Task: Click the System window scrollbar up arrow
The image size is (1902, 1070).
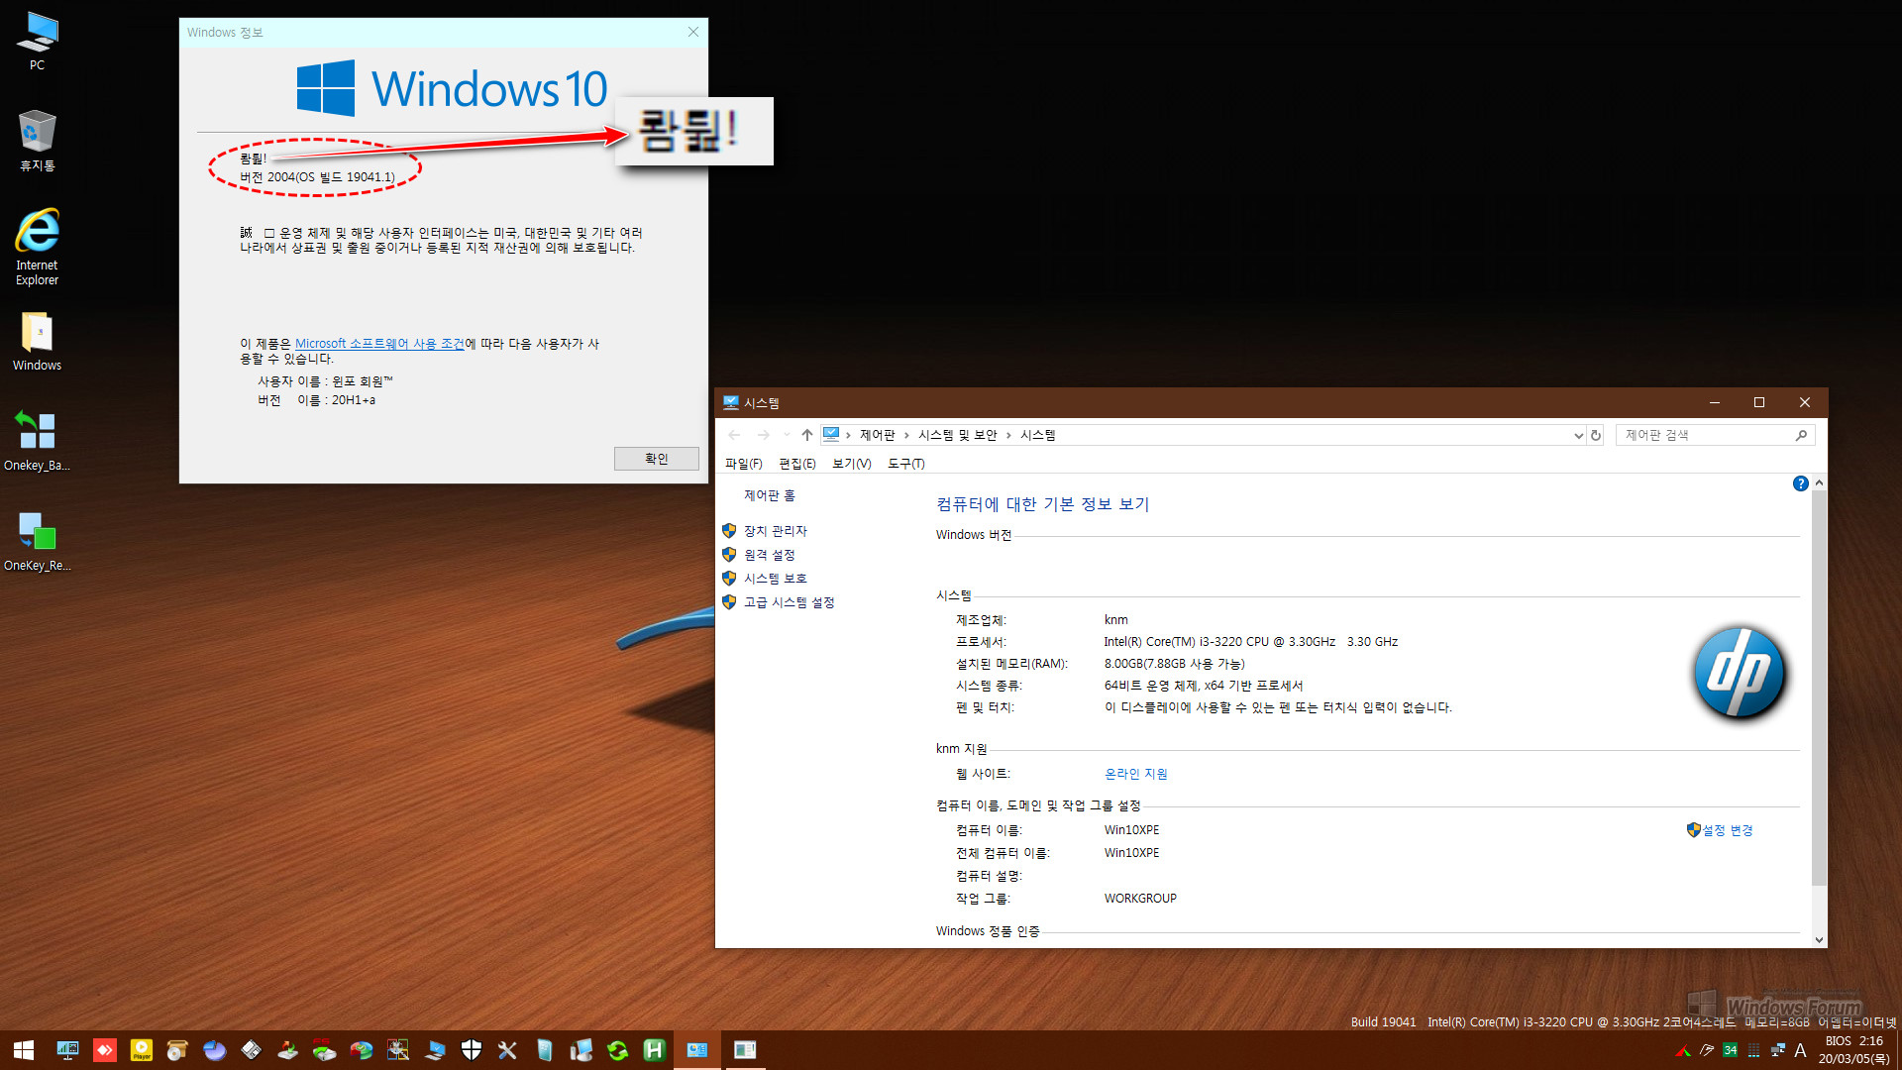Action: (x=1819, y=482)
